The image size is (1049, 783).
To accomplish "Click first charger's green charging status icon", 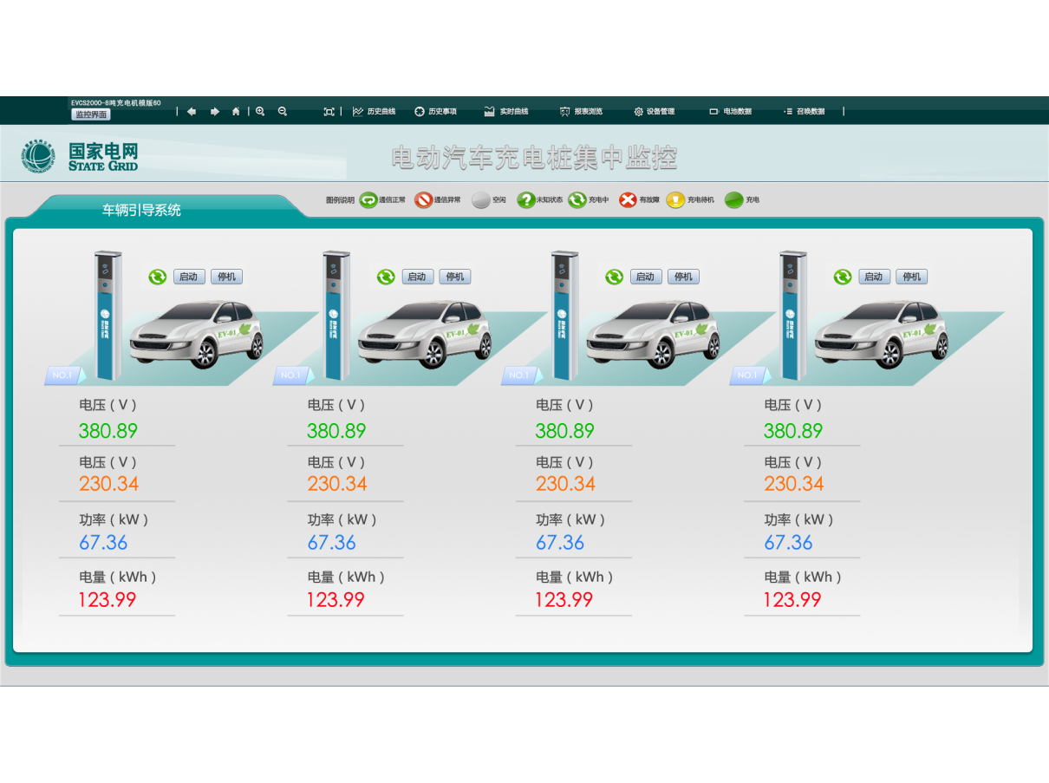I will click(x=157, y=277).
